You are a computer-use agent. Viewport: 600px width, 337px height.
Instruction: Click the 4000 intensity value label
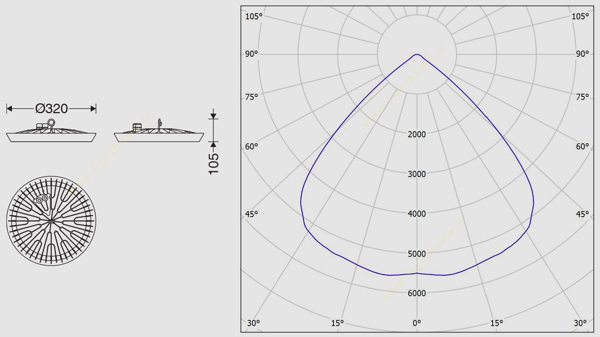417,214
